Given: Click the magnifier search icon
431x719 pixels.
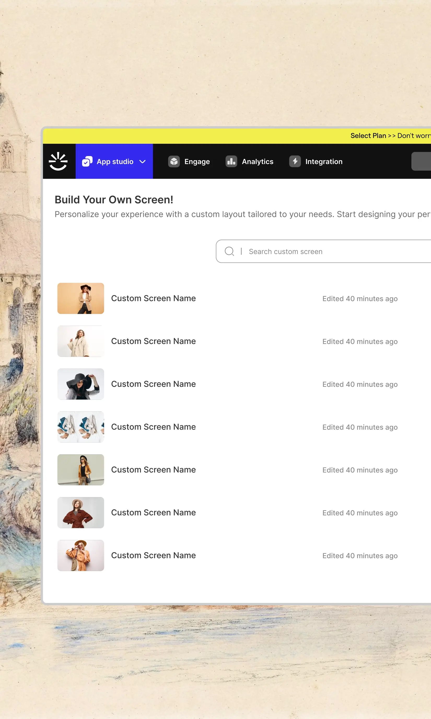Looking at the screenshot, I should [x=229, y=251].
